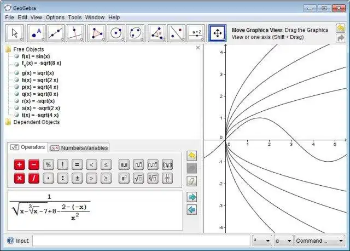Open the Help menu
This screenshot has height=251, width=350.
114,18
